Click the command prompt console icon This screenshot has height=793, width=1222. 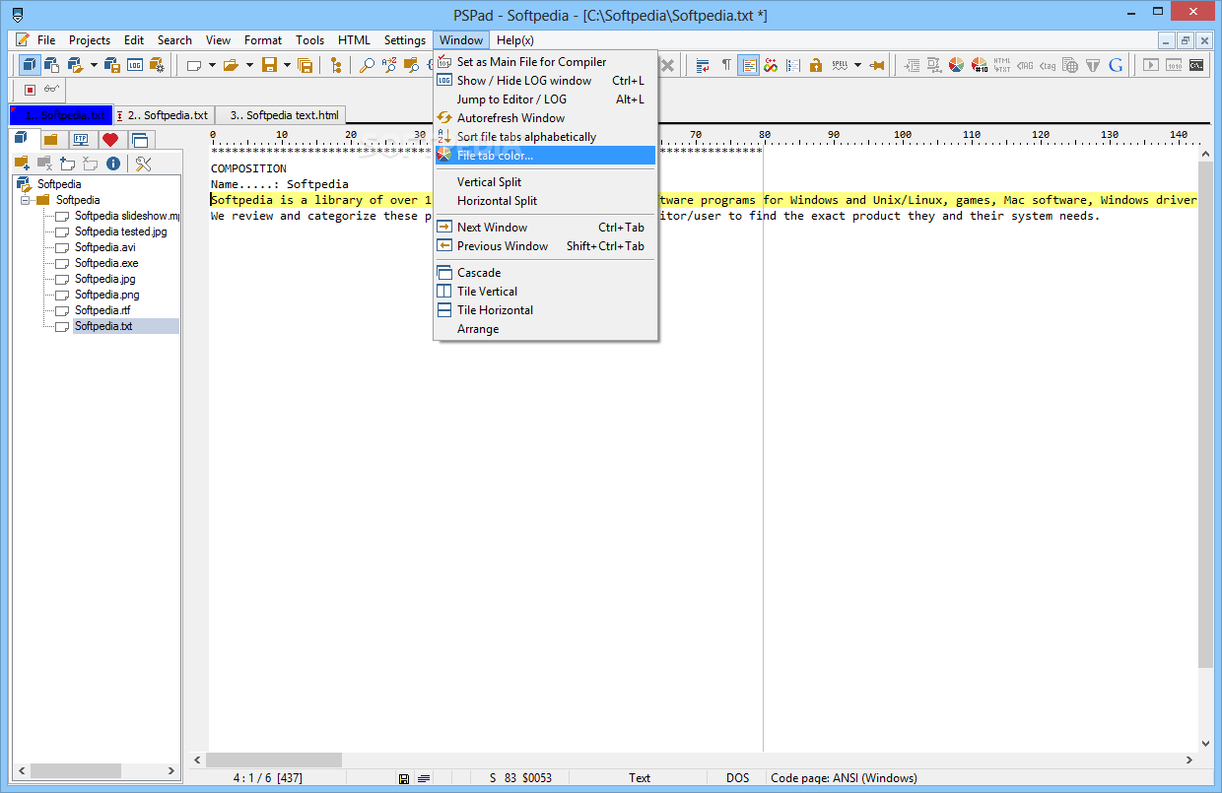[x=1196, y=65]
